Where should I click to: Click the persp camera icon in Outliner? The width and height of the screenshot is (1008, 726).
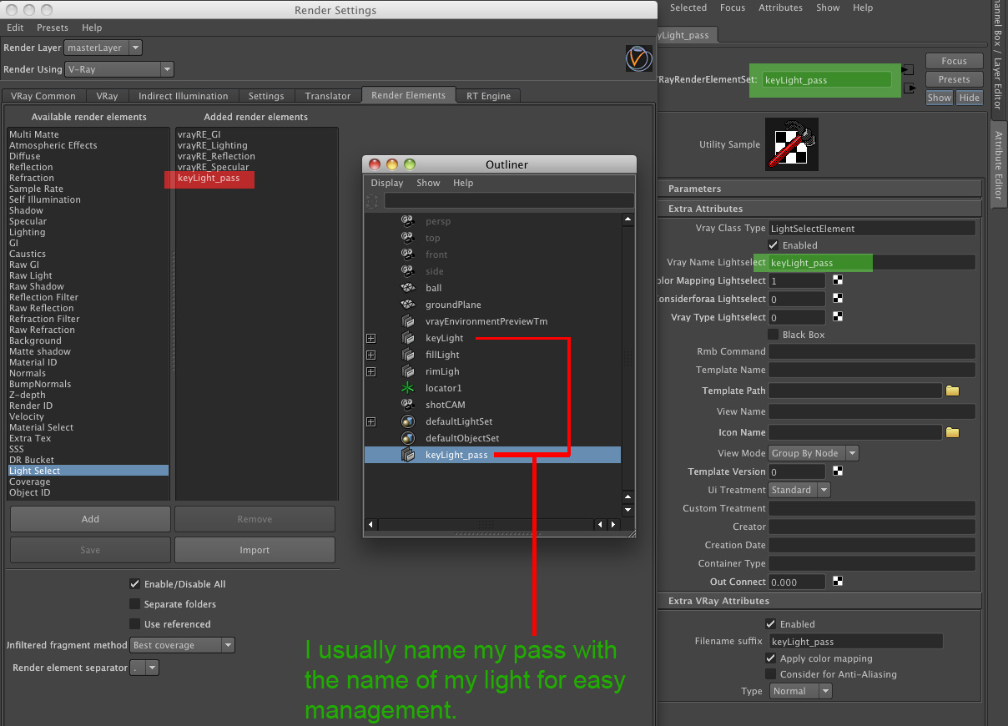pos(408,221)
